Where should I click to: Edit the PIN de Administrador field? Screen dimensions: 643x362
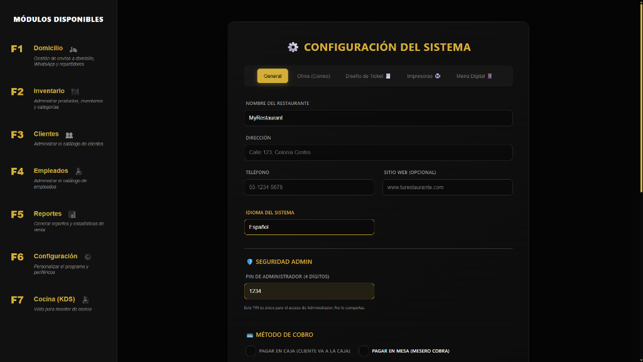coord(309,291)
